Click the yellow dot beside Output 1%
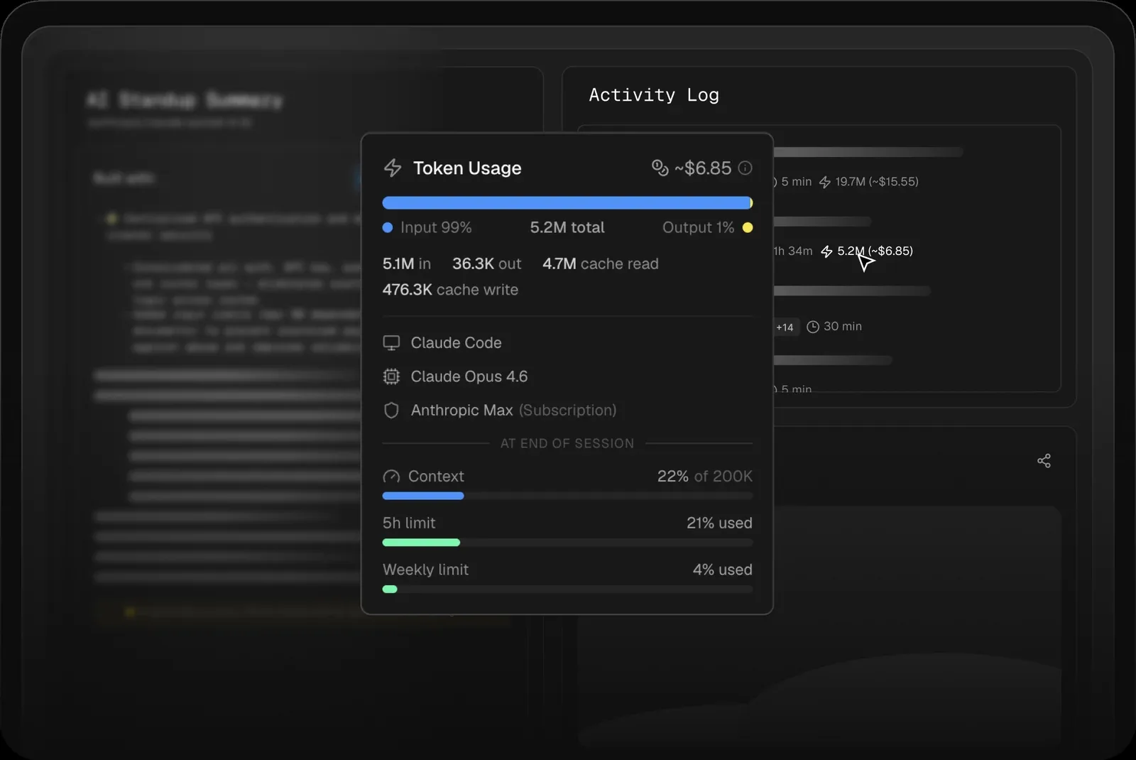This screenshot has width=1136, height=760. point(748,228)
